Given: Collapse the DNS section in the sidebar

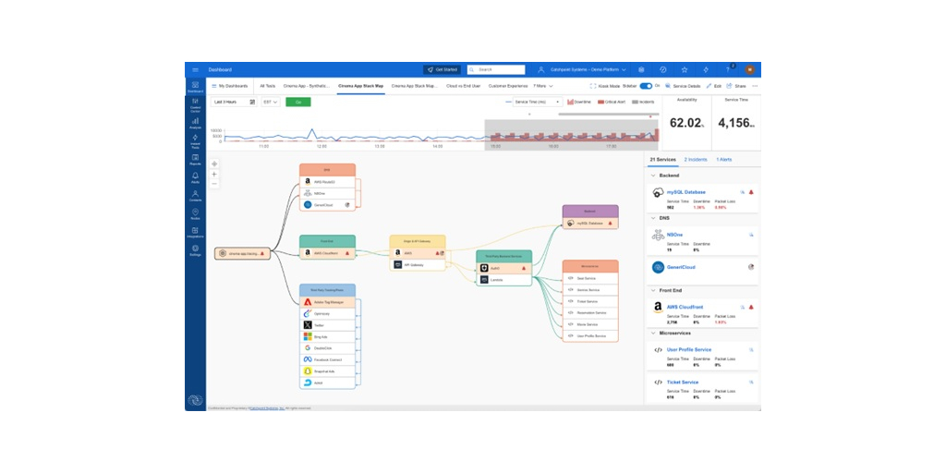Looking at the screenshot, I should click(653, 218).
